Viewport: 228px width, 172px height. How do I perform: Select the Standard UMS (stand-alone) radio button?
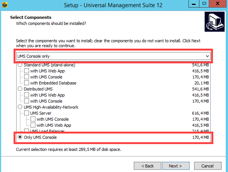[20, 65]
